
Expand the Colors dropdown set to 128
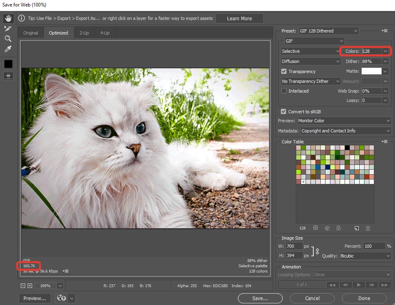point(385,51)
